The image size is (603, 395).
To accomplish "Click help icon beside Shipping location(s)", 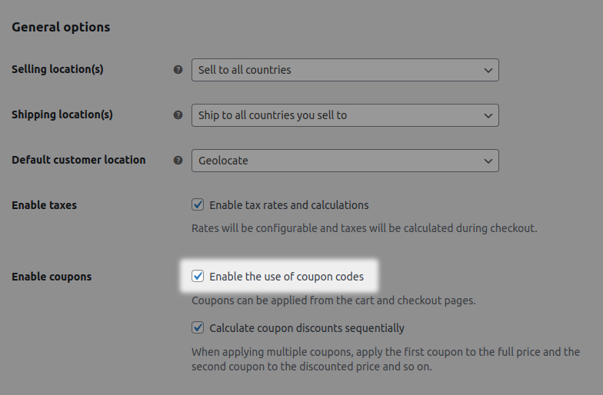I will 178,115.
